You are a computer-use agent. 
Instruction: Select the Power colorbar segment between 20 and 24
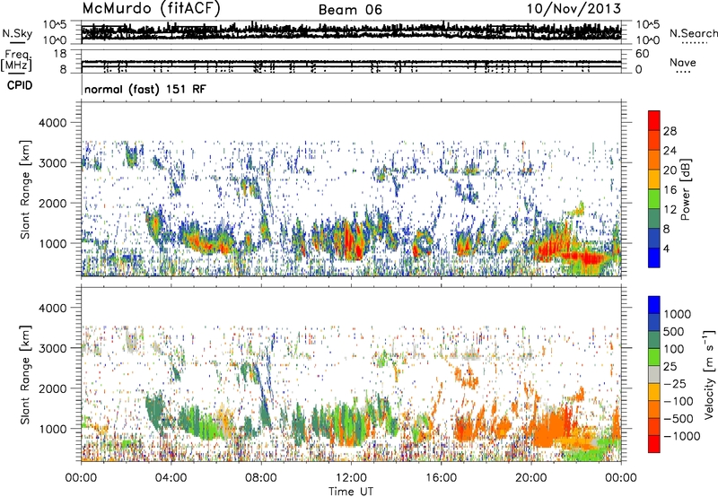654,161
